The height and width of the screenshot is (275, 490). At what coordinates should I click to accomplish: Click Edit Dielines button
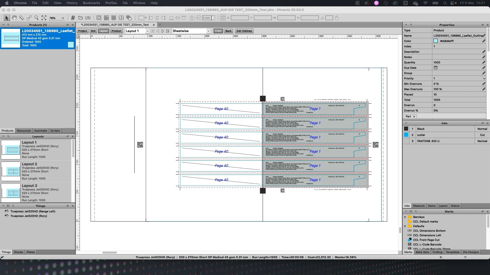point(244,31)
